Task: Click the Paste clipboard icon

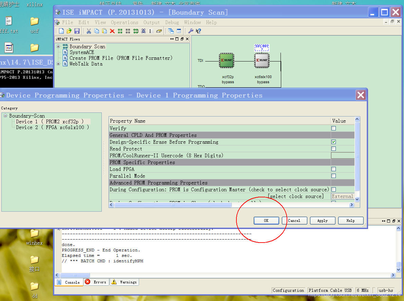Action: [x=104, y=31]
